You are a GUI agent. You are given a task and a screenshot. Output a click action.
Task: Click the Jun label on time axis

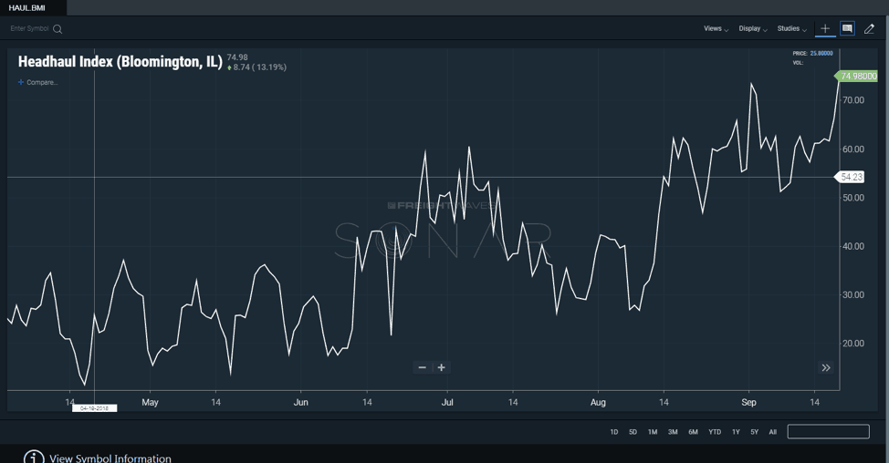(300, 403)
